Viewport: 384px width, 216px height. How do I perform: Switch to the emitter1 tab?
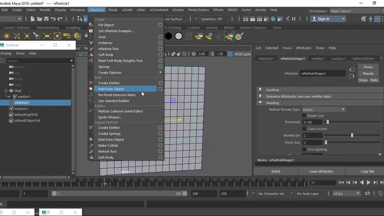coord(318,59)
